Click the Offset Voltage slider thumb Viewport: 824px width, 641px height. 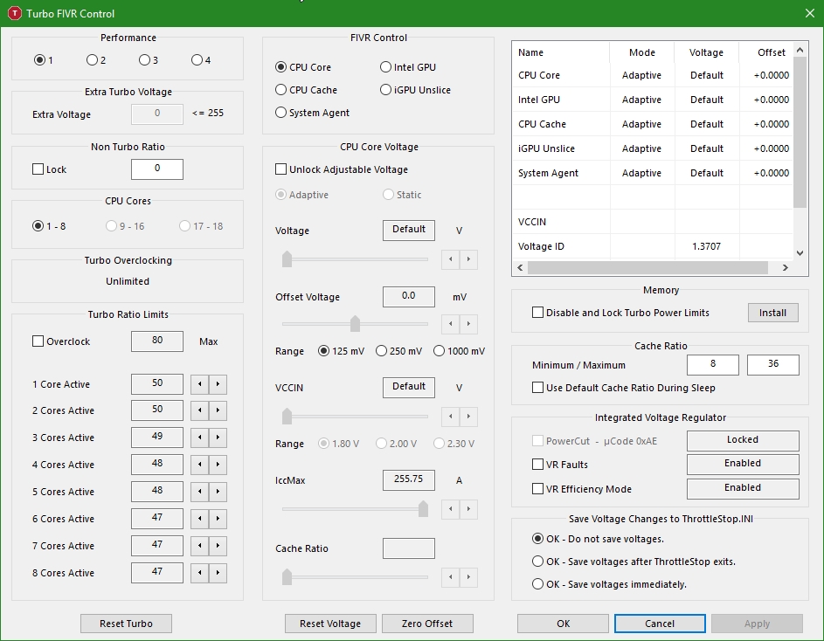pyautogui.click(x=356, y=324)
